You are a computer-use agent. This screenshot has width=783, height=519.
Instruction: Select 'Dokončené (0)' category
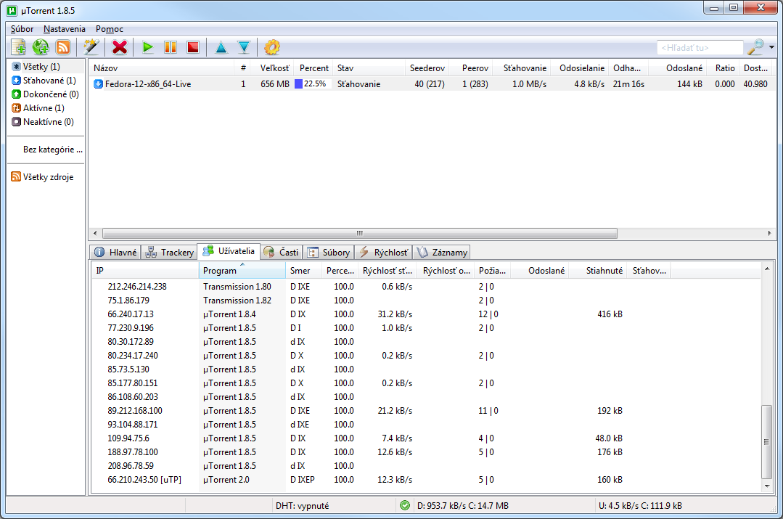(x=45, y=94)
